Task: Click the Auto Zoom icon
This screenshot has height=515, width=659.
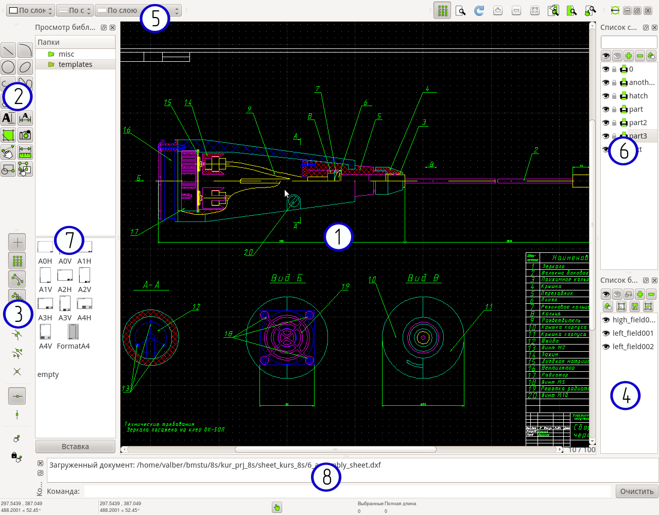Action: (x=534, y=10)
